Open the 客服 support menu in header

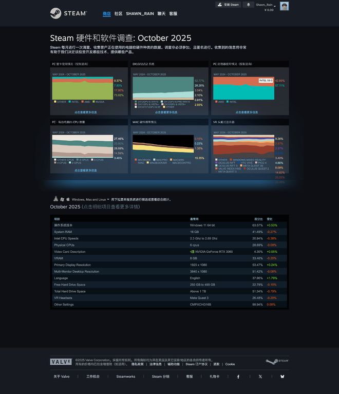tap(173, 13)
